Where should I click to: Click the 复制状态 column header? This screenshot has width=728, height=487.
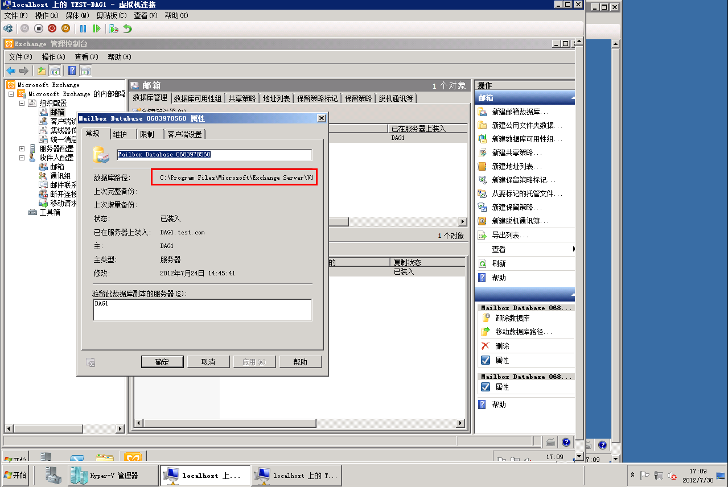click(427, 262)
